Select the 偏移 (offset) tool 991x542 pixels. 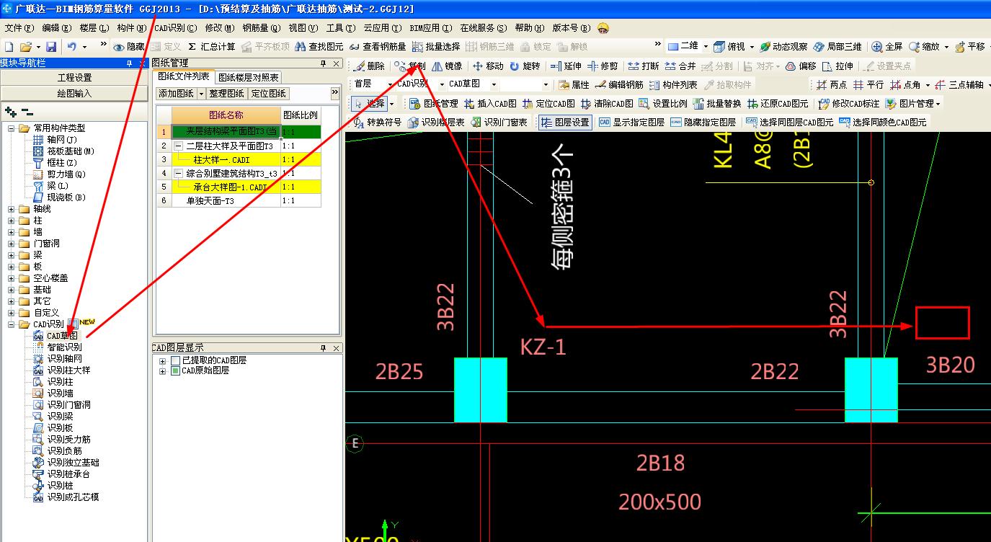[x=801, y=66]
